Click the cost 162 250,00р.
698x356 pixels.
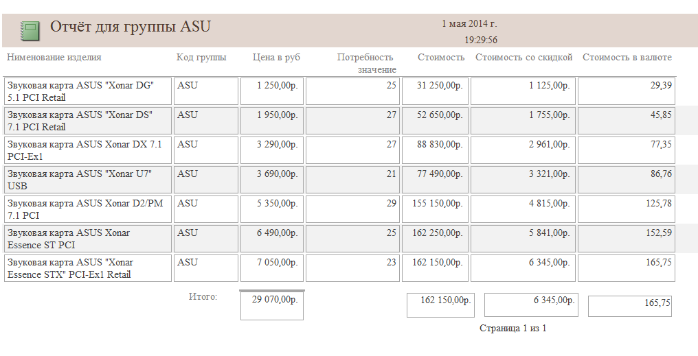(436, 239)
